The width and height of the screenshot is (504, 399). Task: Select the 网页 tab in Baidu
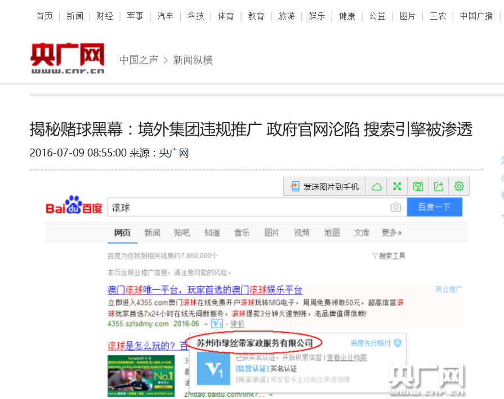point(122,232)
